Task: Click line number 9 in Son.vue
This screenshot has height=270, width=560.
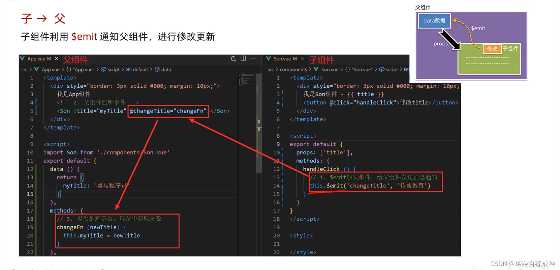Action: [278, 144]
